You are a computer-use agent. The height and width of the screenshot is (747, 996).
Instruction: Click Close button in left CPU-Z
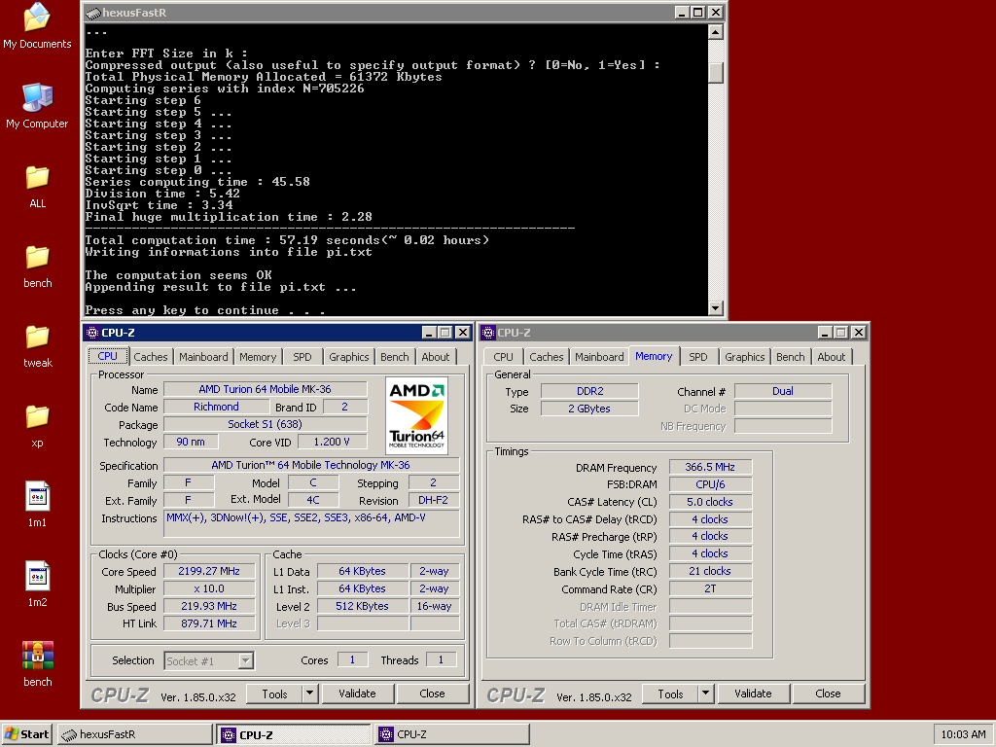(x=433, y=694)
